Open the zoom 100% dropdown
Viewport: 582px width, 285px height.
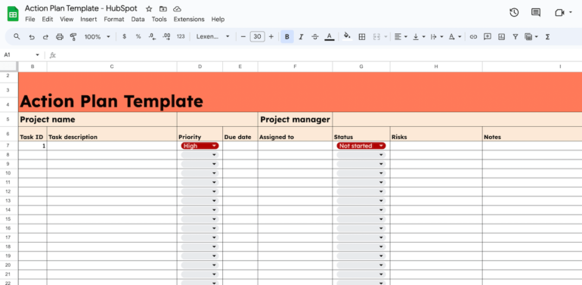(98, 37)
